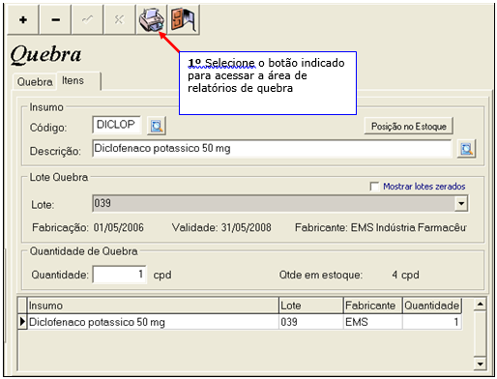Click the X cancel toolbar button
497x379 pixels.
click(119, 19)
